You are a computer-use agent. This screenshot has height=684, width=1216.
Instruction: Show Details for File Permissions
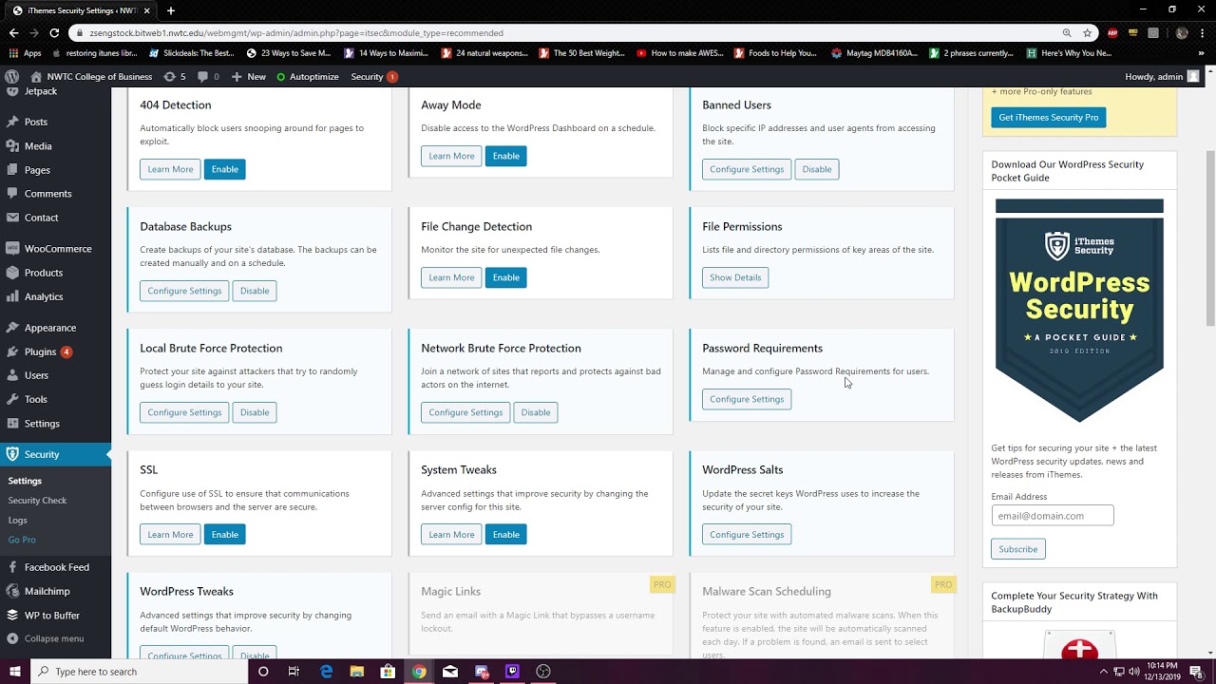coord(735,277)
